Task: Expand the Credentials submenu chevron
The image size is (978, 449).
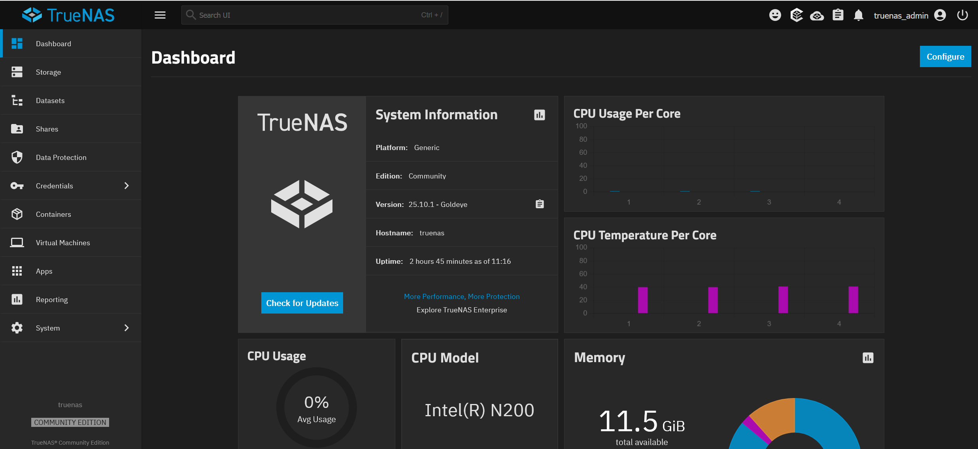Action: point(126,186)
